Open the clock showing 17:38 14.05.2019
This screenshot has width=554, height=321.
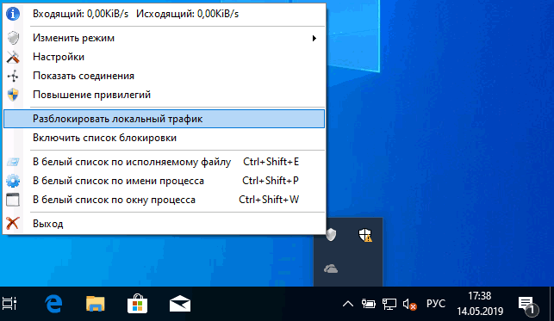(479, 304)
